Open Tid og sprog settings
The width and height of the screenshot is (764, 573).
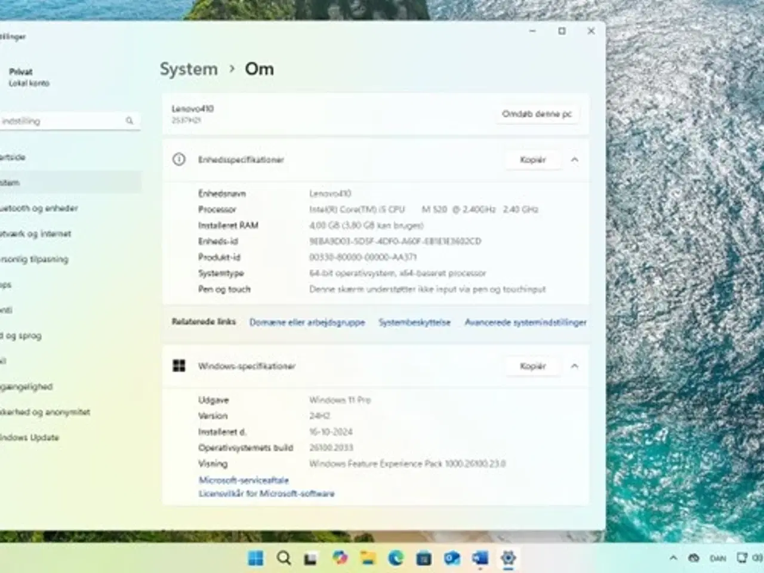point(70,335)
